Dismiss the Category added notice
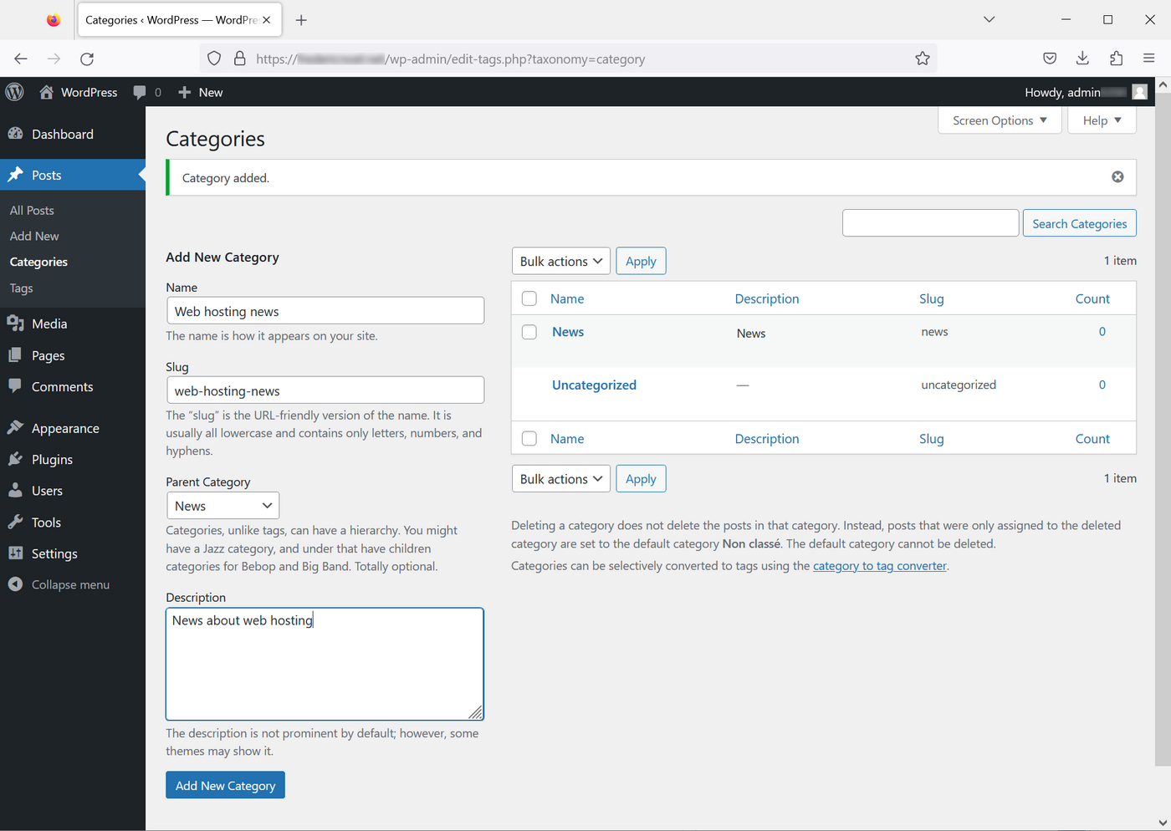Screen dimensions: 1171x831 [x=1117, y=176]
